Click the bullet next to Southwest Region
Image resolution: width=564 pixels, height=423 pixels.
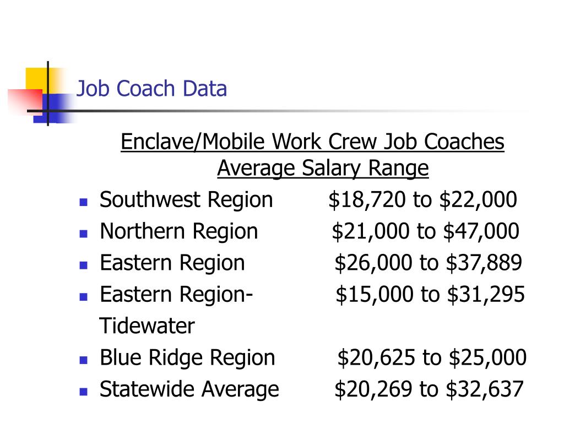[x=84, y=202]
